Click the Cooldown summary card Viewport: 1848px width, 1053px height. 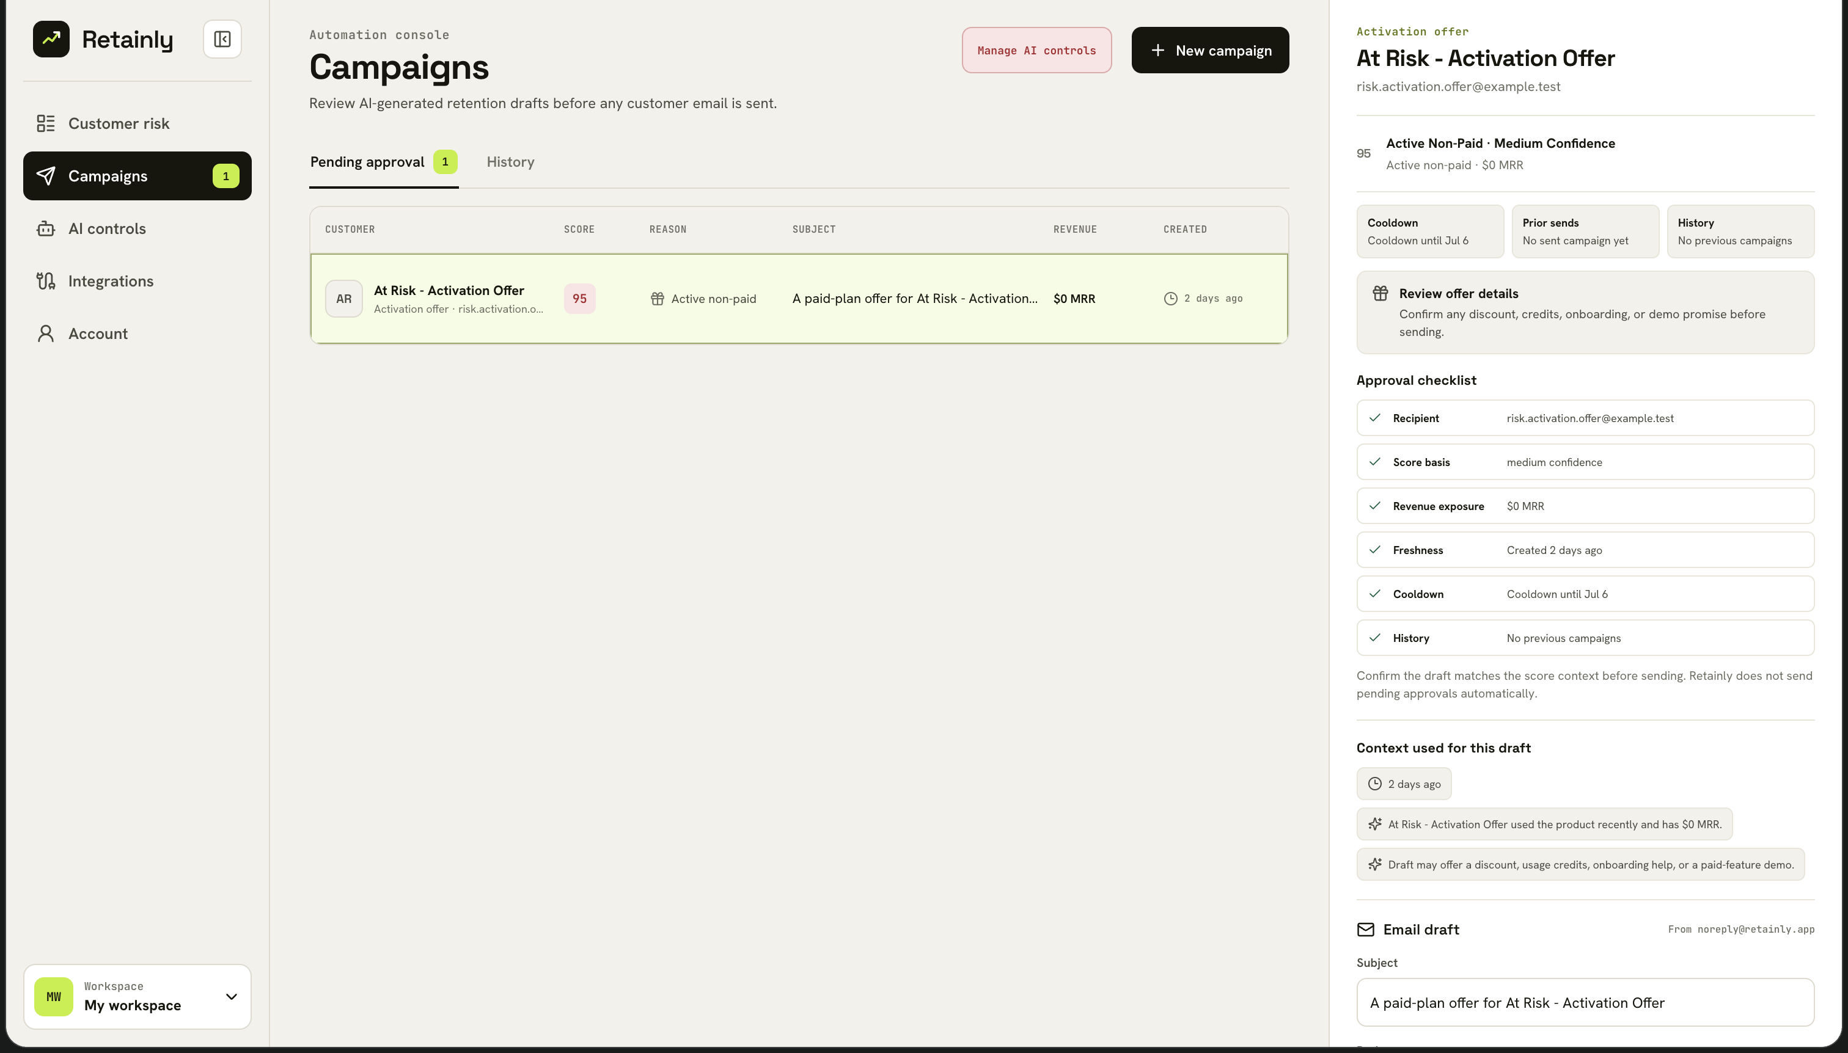pyautogui.click(x=1430, y=231)
